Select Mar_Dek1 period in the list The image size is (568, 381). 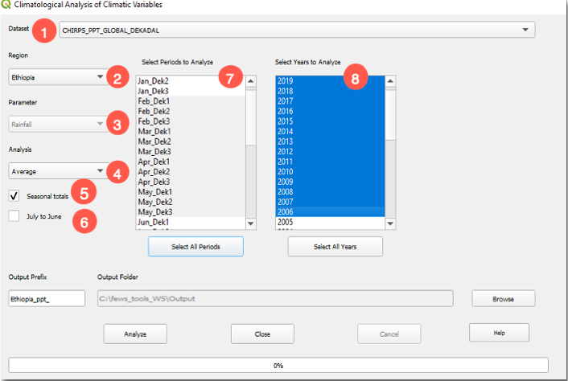(154, 131)
